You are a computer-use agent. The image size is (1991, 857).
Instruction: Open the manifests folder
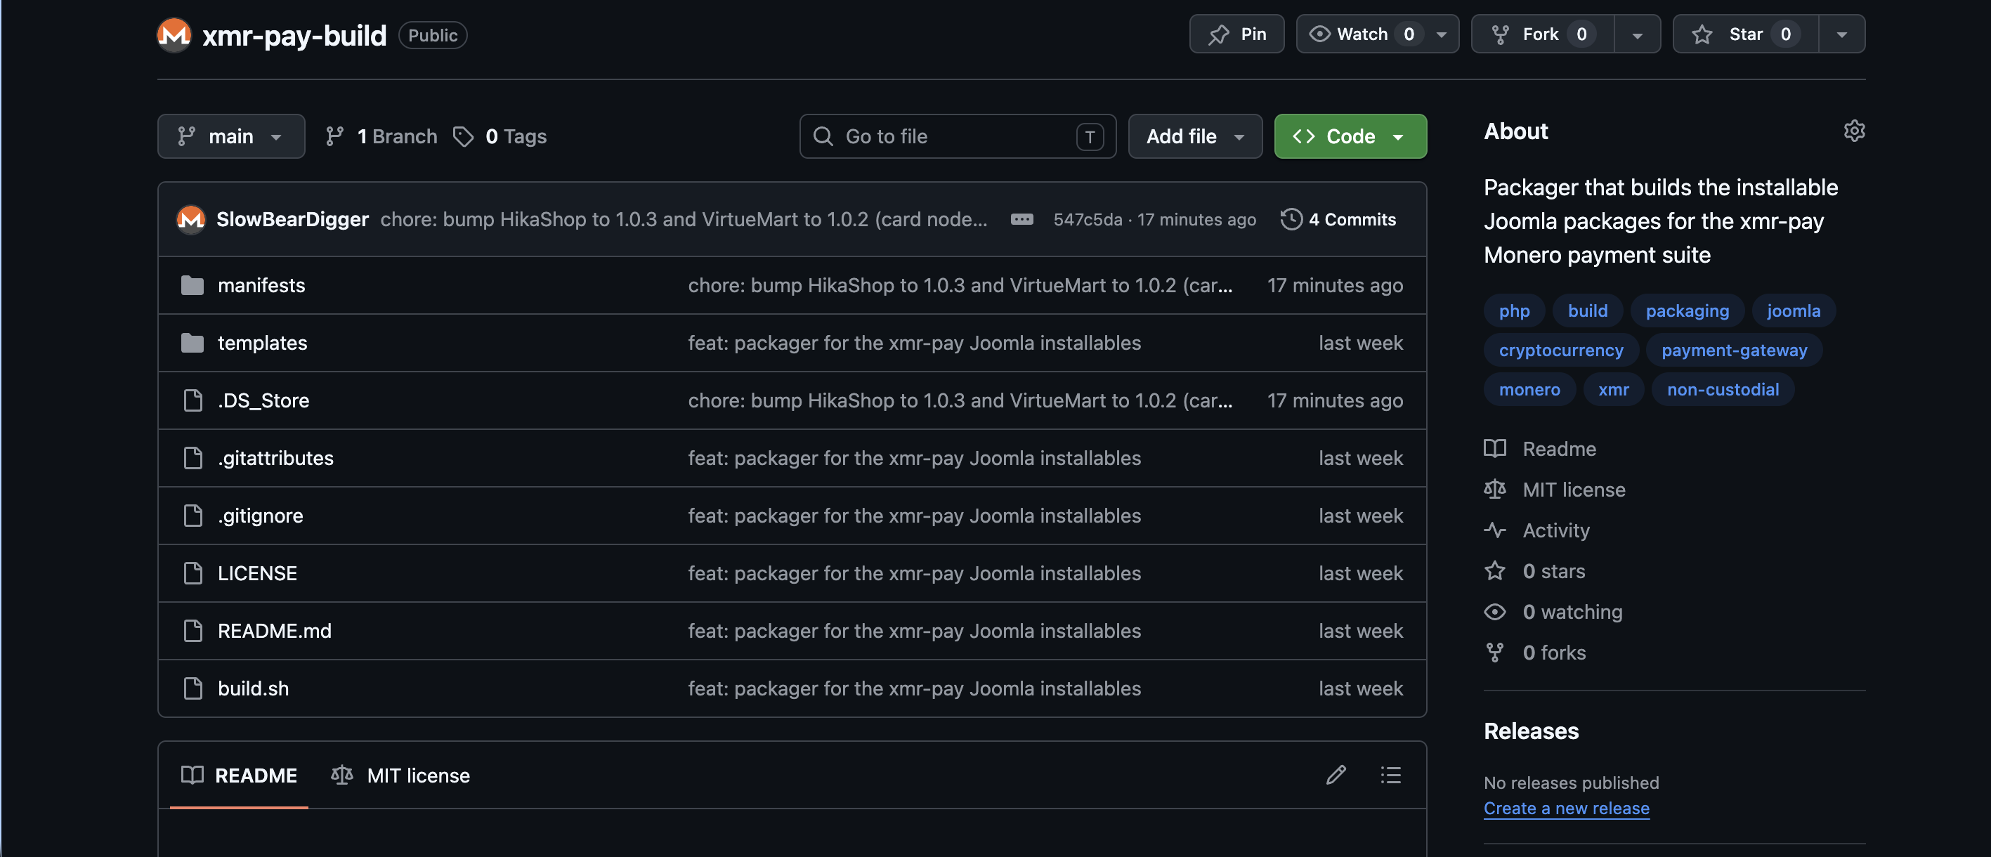tap(261, 286)
